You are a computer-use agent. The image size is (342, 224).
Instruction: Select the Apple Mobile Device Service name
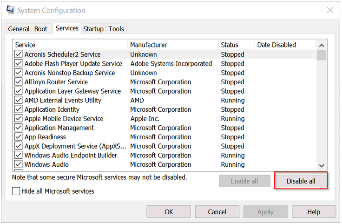pyautogui.click(x=64, y=119)
